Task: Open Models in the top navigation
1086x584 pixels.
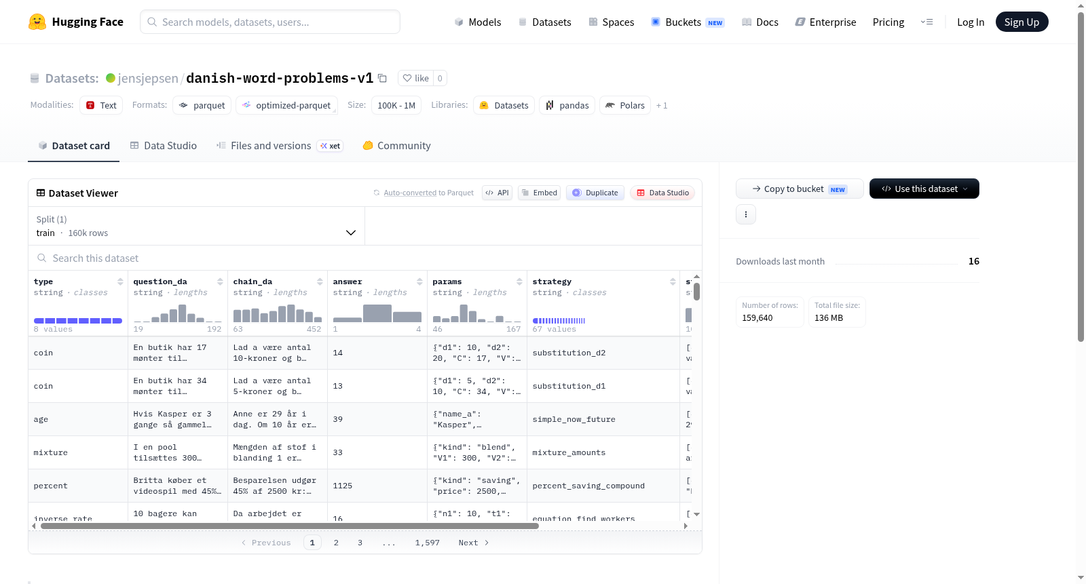Action: (x=478, y=22)
